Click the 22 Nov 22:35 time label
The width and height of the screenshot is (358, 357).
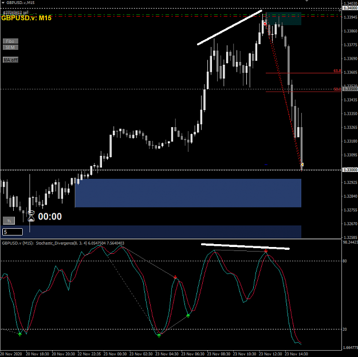pyautogui.click(x=89, y=354)
